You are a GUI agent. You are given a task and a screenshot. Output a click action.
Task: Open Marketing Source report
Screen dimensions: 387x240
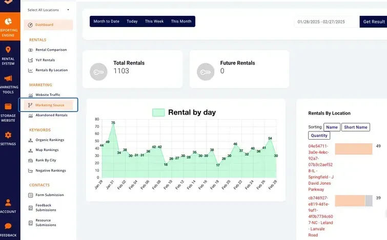pyautogui.click(x=48, y=105)
